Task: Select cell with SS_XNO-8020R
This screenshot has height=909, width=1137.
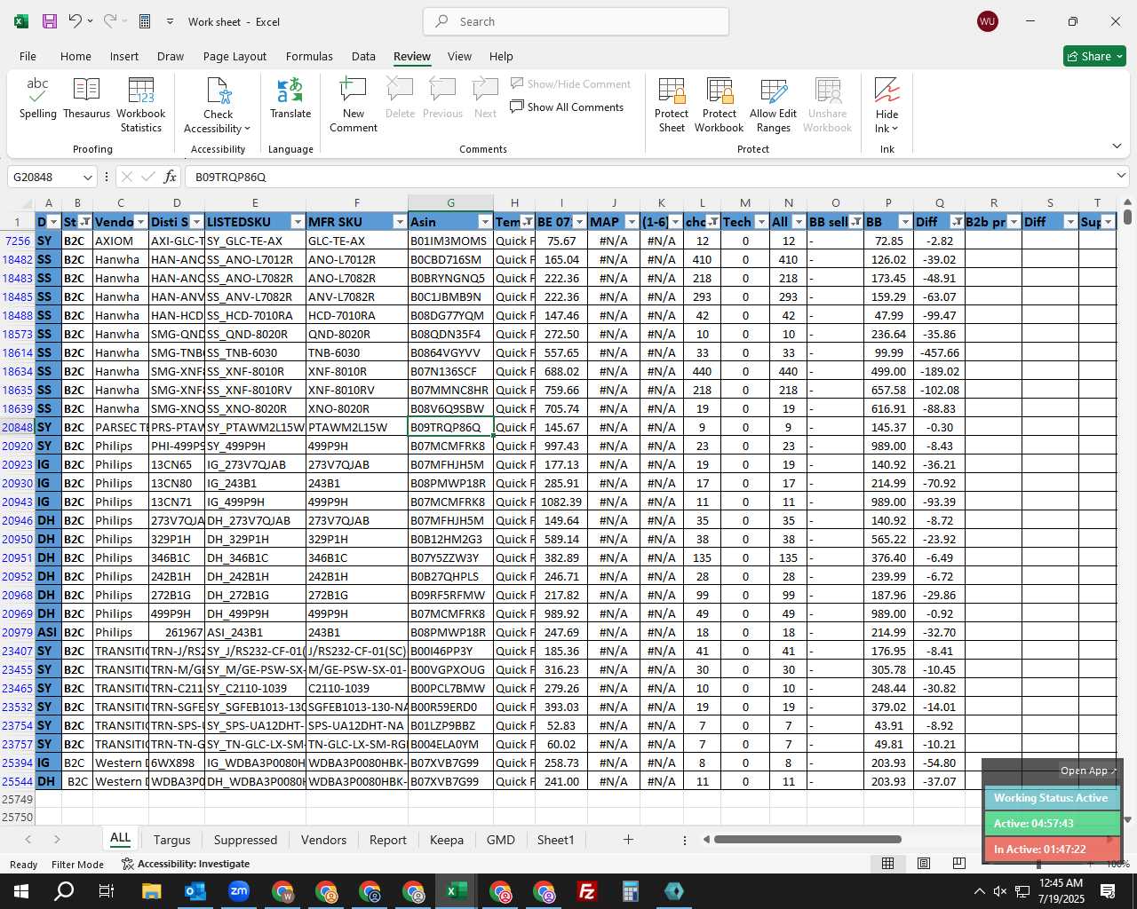Action: tap(255, 408)
